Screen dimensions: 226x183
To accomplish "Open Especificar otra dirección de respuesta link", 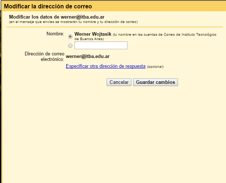I will tap(106, 66).
